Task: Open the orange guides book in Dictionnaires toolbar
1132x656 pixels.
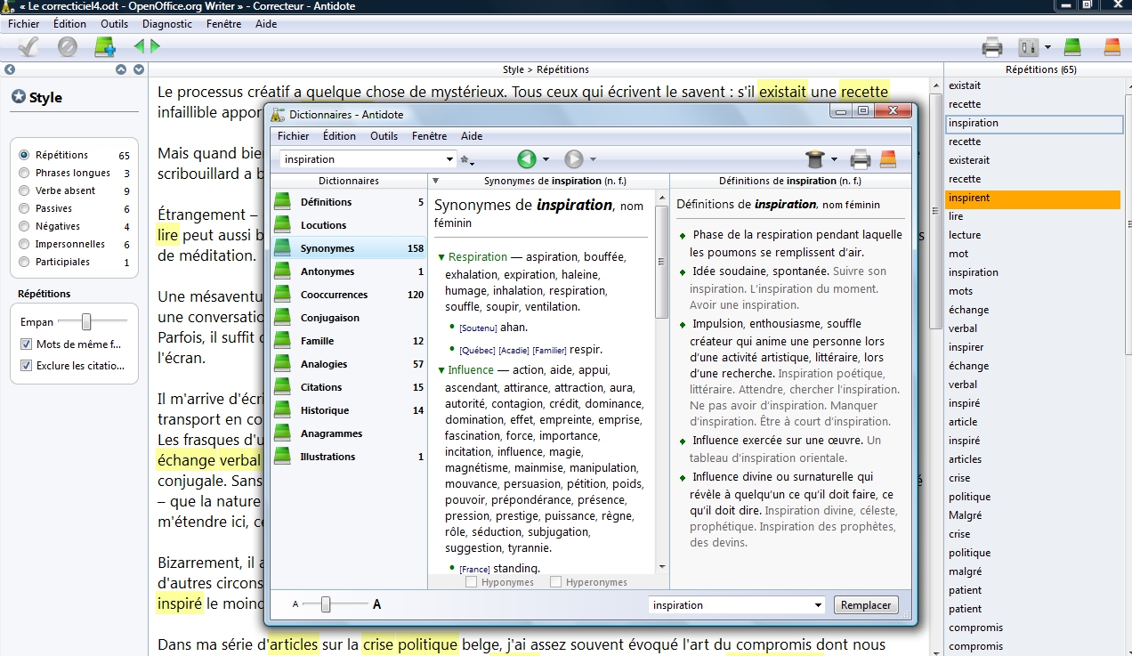Action: pos(887,160)
